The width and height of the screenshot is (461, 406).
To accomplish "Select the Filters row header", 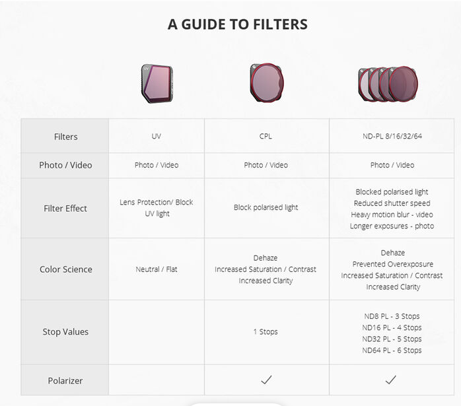I will [65, 137].
